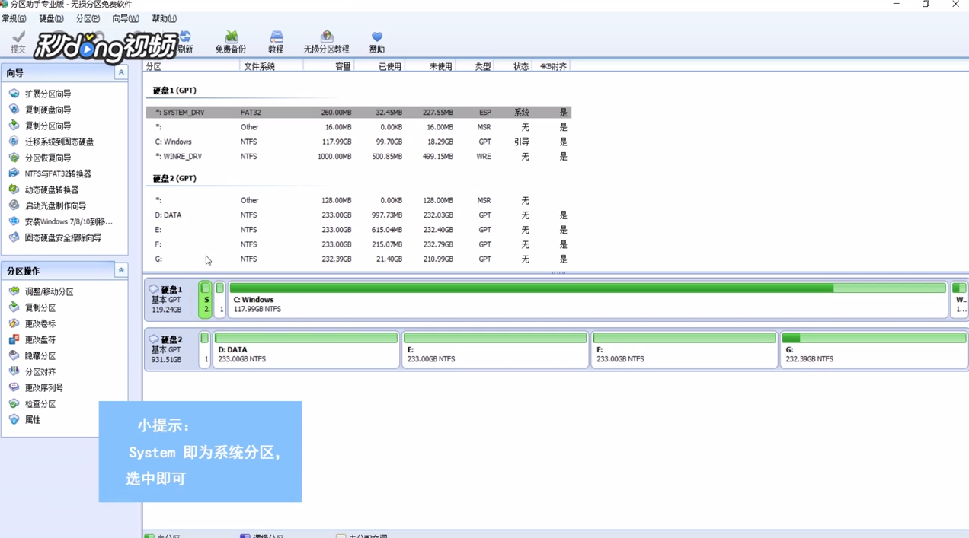Screen dimensions: 969x538
Task: Select the F: partition list row
Action: [x=358, y=244]
